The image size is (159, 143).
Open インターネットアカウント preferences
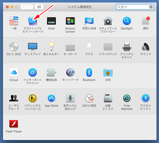coord(33,72)
